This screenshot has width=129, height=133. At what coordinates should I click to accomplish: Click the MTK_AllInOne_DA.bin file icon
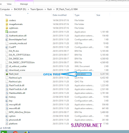point(7,112)
